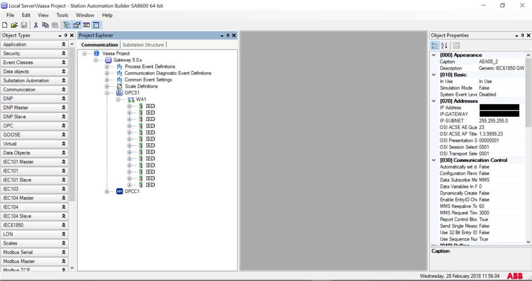Collapse the [030] Communication Control group
This screenshot has width=532, height=281.
(434, 160)
